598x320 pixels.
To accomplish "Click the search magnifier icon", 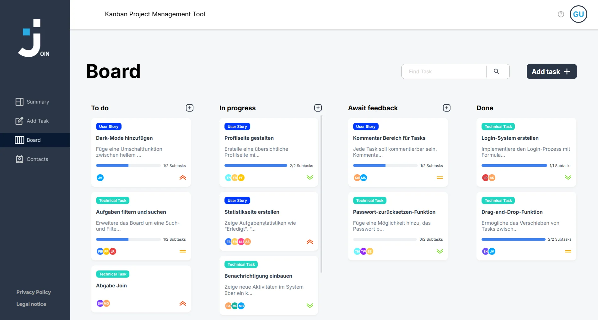I will click(497, 71).
